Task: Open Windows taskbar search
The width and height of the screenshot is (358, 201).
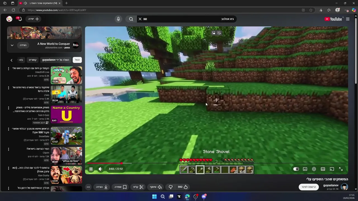Action: tap(162, 197)
